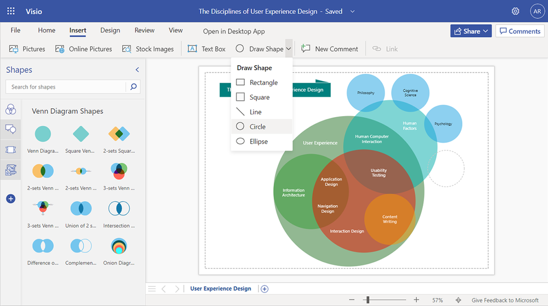The height and width of the screenshot is (306, 548).
Task: Insert Stock Images
Action: pos(148,49)
